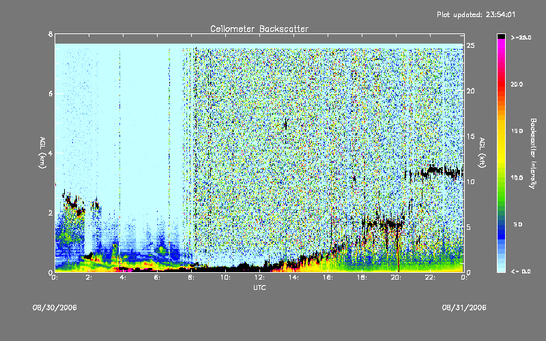Viewport: 546px width, 341px height.
Task: Click the 25 tick on the kft axis
Action: click(x=470, y=46)
